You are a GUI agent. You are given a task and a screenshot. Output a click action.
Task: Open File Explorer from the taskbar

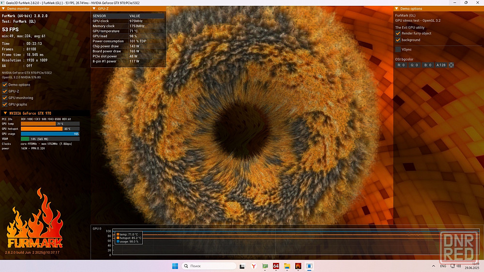[x=287, y=266]
